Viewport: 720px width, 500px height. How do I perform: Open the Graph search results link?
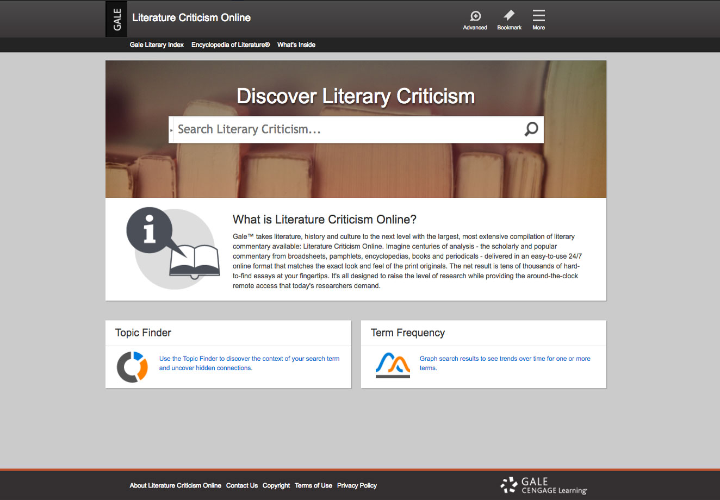505,363
